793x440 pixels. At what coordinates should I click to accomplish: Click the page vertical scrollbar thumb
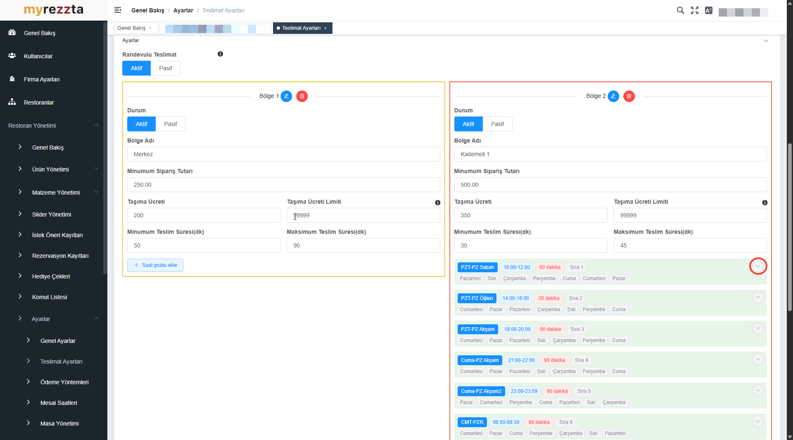790,227
